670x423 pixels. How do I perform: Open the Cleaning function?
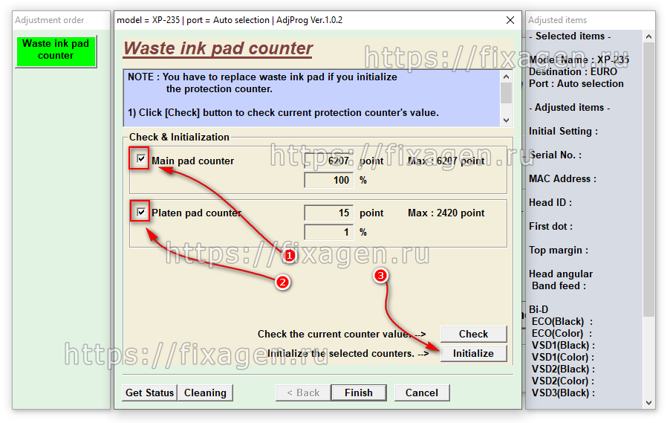[205, 393]
